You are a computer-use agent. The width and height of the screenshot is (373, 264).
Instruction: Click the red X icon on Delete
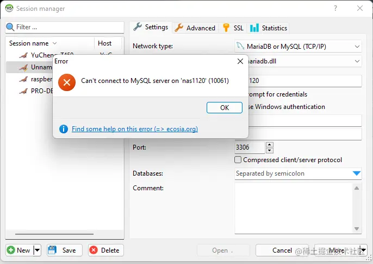click(94, 250)
